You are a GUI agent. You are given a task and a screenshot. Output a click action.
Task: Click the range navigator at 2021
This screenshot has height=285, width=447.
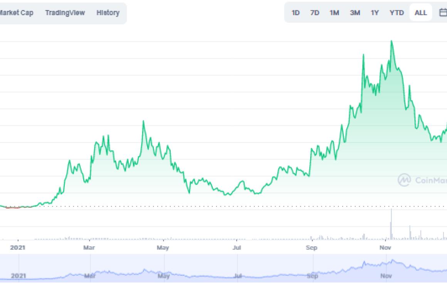click(x=18, y=276)
